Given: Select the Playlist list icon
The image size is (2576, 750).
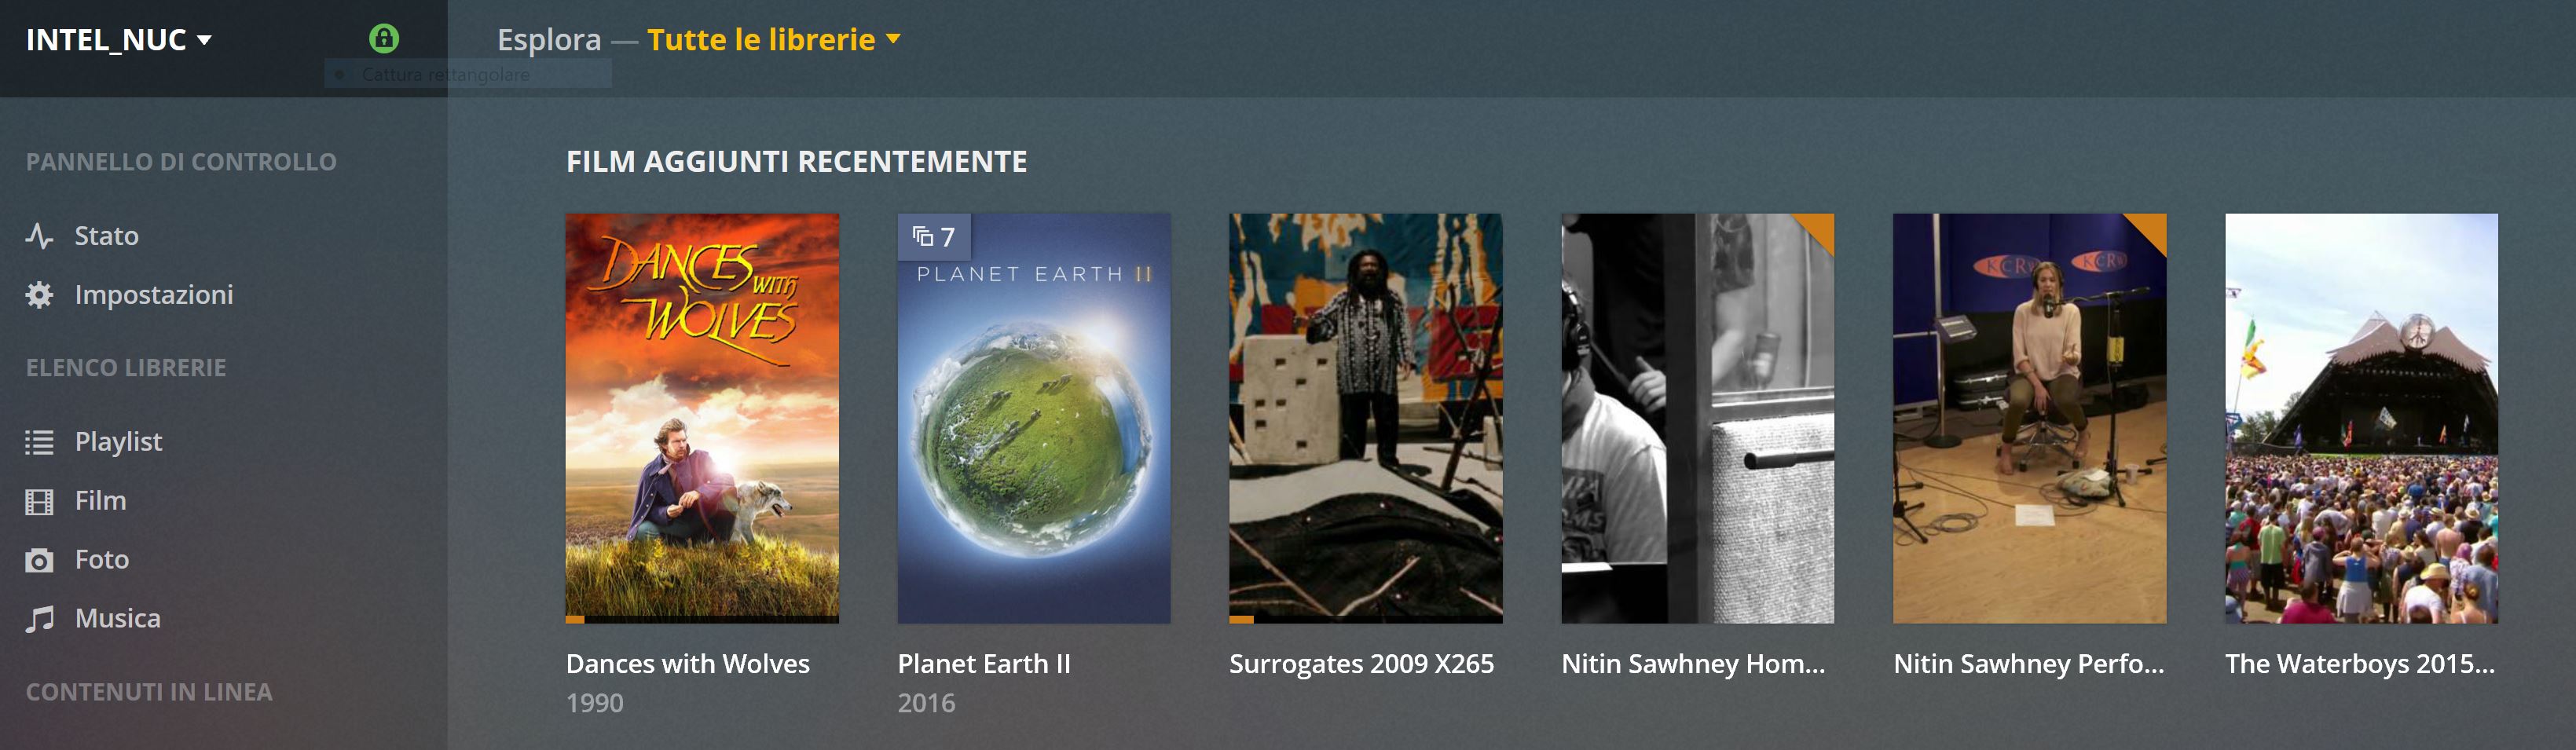Looking at the screenshot, I should tap(39, 442).
